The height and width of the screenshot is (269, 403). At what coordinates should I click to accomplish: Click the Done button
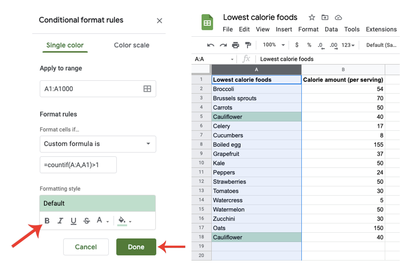(x=136, y=247)
